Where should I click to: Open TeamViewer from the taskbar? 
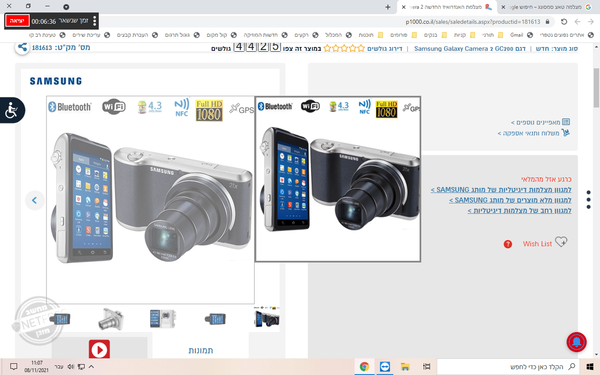pos(385,366)
